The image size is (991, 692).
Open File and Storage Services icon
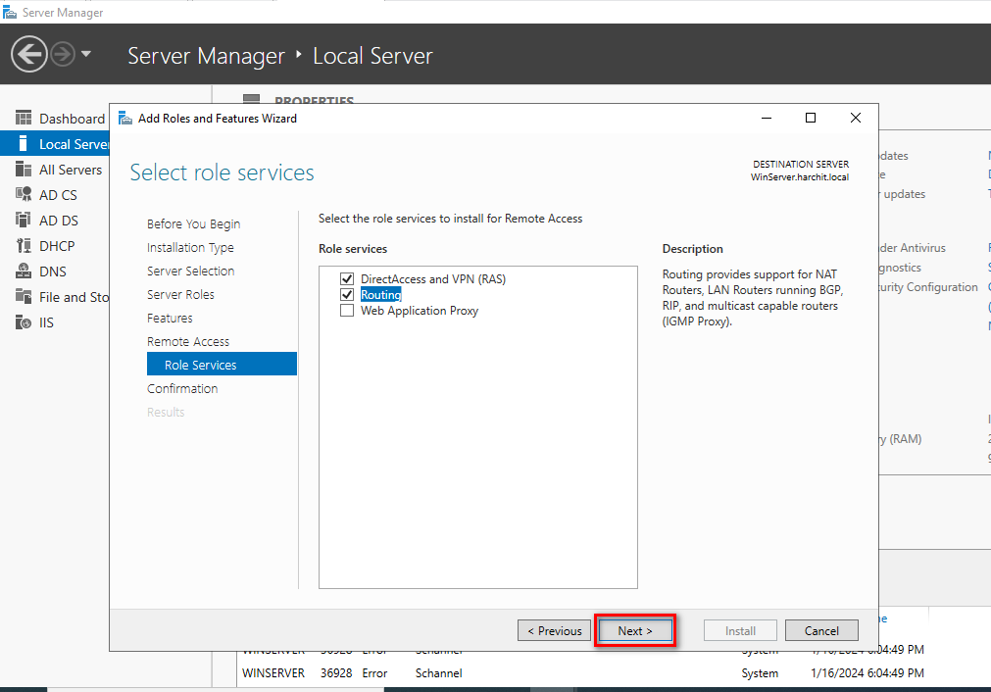tap(24, 297)
